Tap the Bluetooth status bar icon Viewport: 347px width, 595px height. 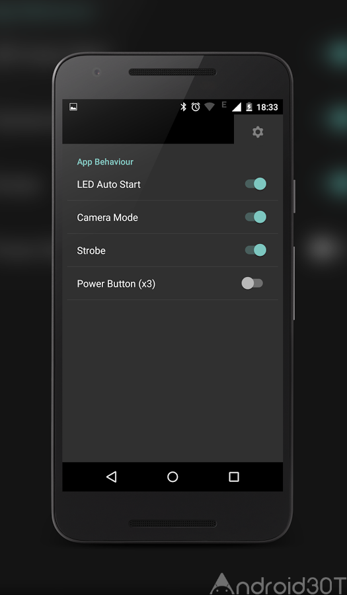[x=184, y=107]
